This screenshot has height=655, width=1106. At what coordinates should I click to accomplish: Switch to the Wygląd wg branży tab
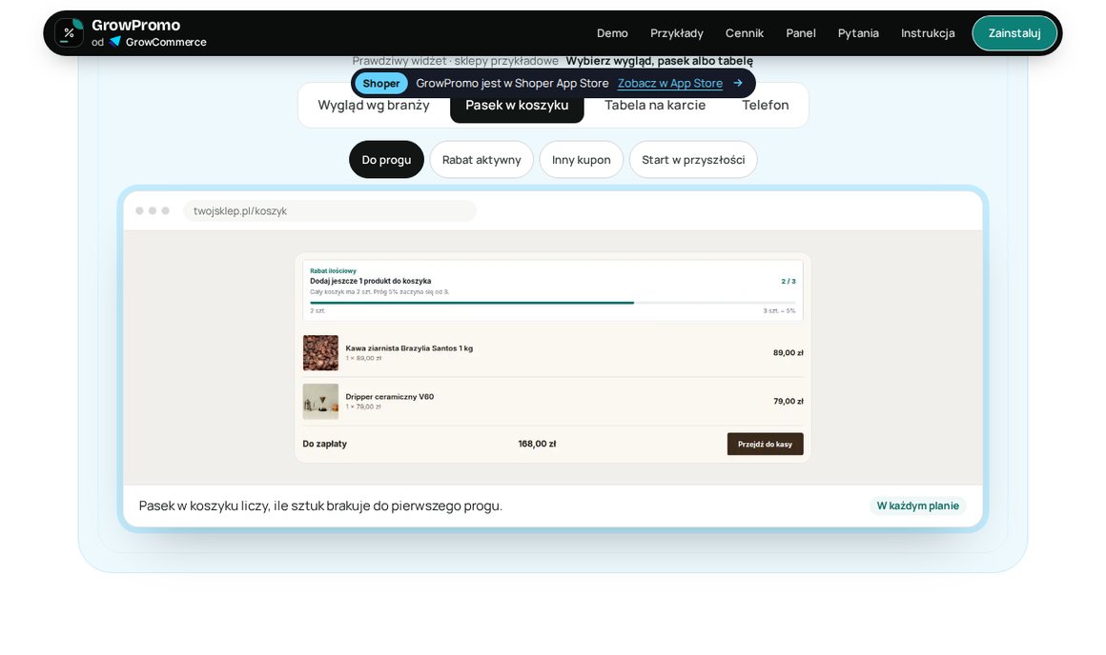(374, 105)
